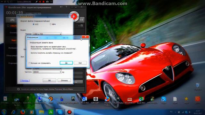Open the Excel 2013 desktop shortcut
Viewport: 205px width, 115px height.
[x=141, y=100]
